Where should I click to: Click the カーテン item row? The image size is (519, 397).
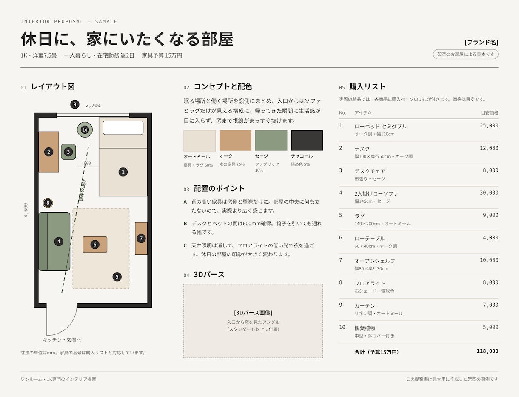[x=419, y=309]
